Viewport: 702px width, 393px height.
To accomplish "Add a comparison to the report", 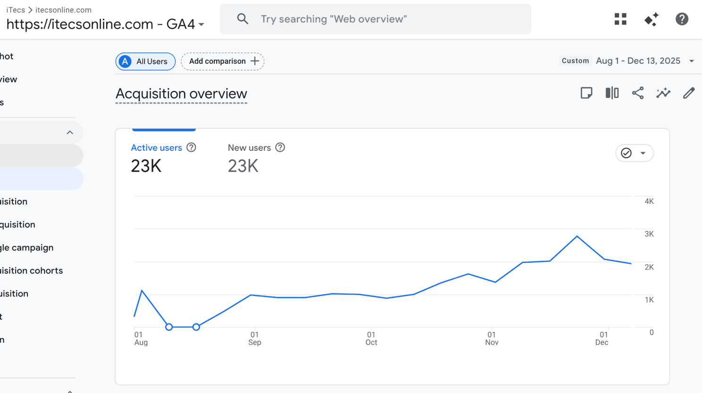I will [x=222, y=61].
